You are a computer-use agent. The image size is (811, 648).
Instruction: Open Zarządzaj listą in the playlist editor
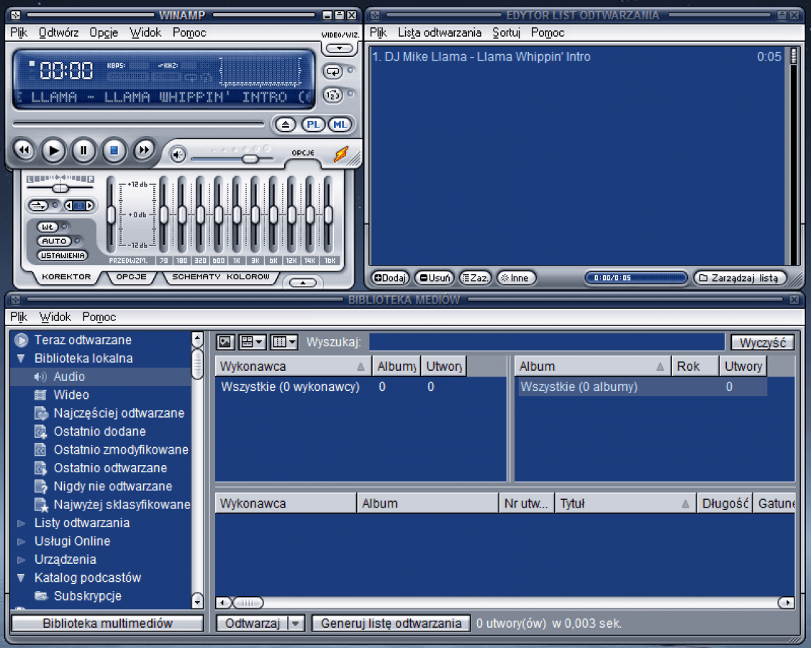740,278
